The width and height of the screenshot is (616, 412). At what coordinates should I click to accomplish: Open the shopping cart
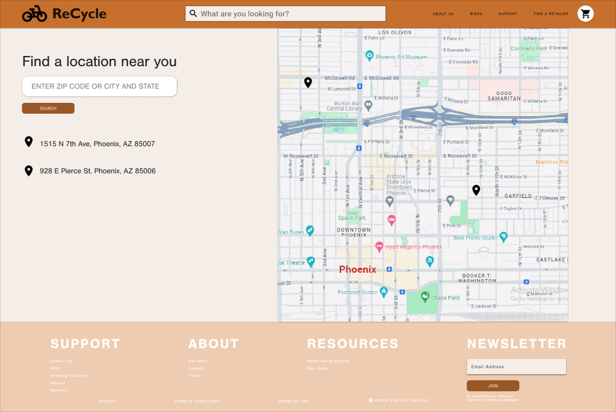[x=585, y=14]
